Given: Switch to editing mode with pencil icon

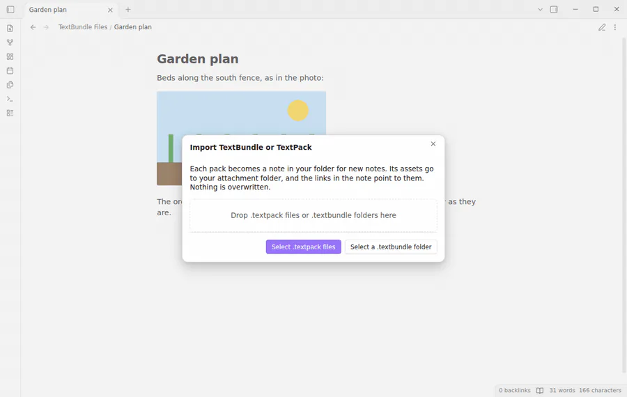Looking at the screenshot, I should 602,27.
